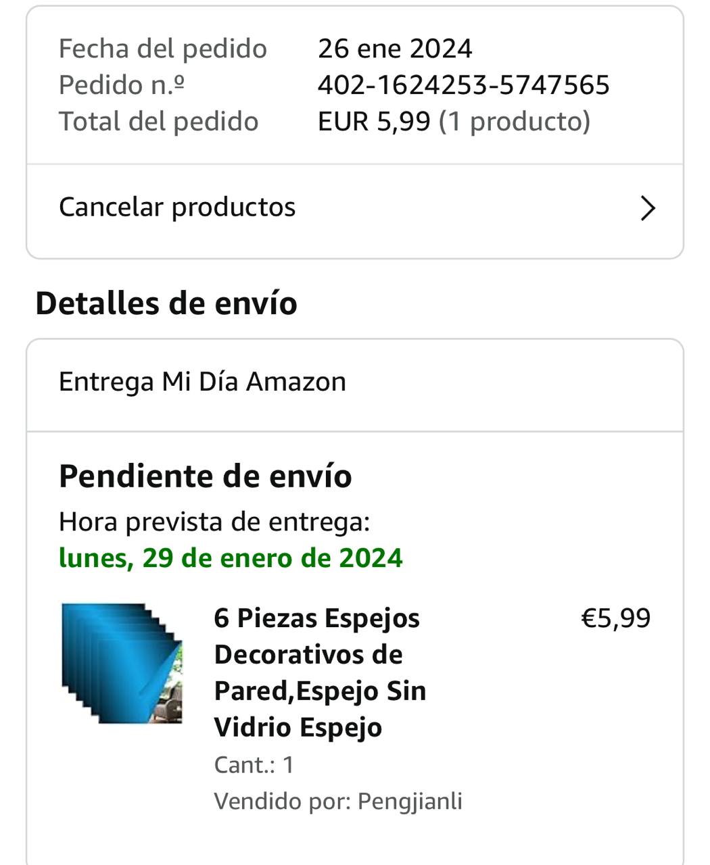Click the Vendido por label
The height and width of the screenshot is (865, 710).
[283, 801]
